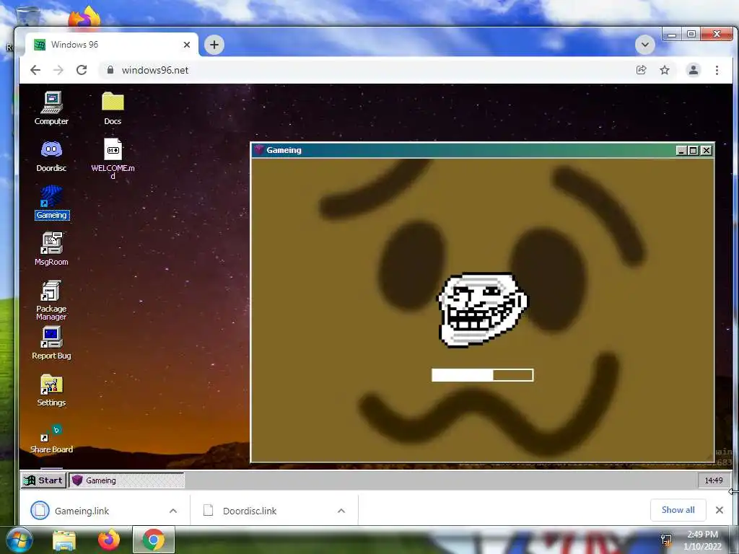Click the Gameing window title bar icon
This screenshot has height=554, width=739.
click(258, 150)
